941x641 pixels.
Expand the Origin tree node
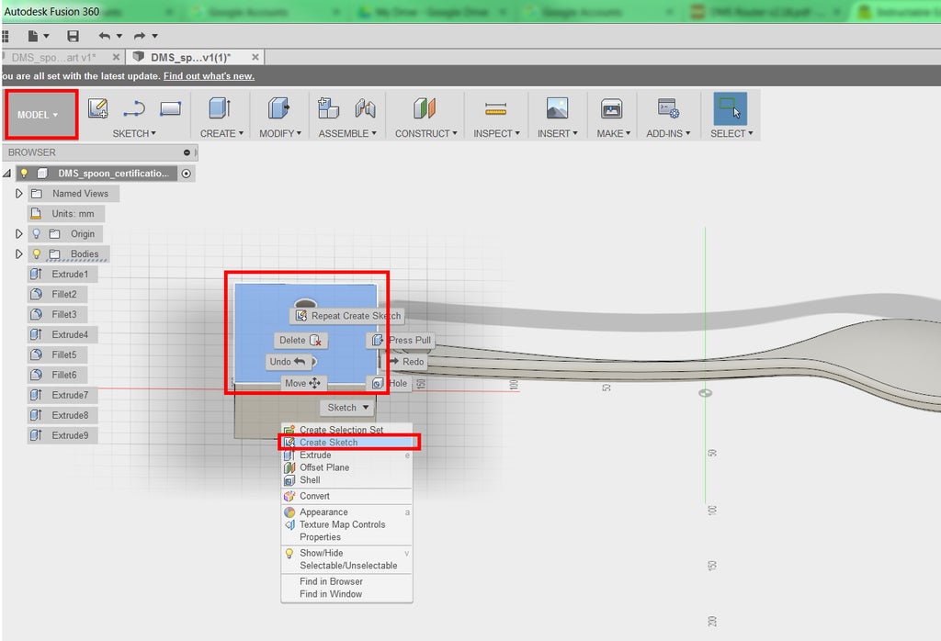tap(18, 234)
